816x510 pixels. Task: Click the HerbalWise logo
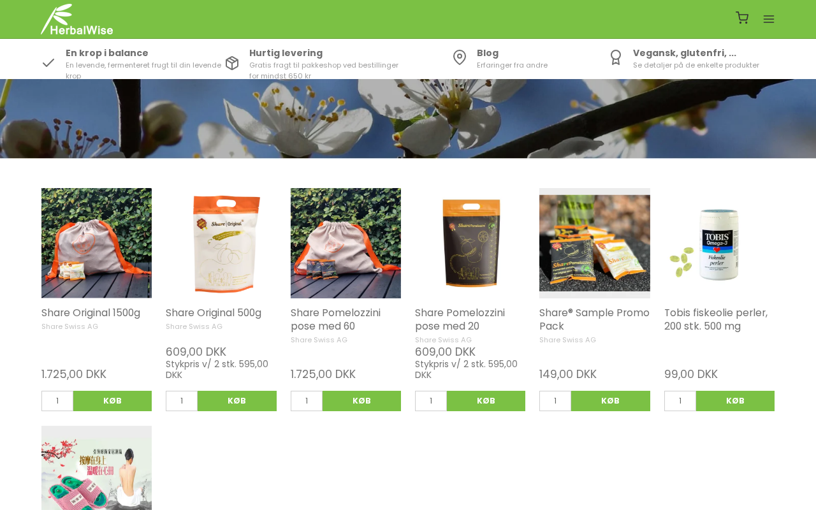point(77,19)
